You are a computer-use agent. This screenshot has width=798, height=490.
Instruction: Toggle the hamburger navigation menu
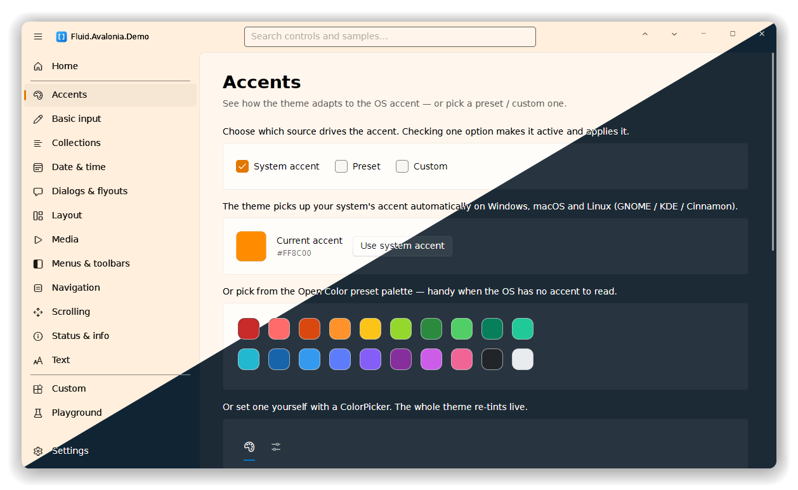pyautogui.click(x=38, y=37)
